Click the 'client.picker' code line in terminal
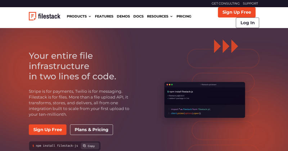 [x=186, y=113]
